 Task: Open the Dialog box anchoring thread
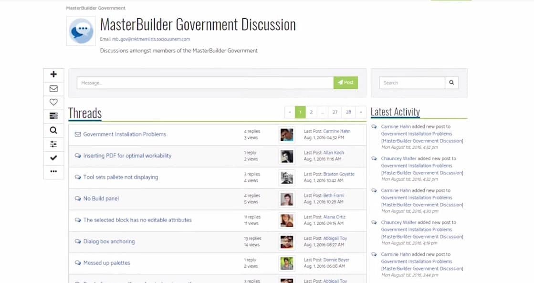pyautogui.click(x=109, y=241)
